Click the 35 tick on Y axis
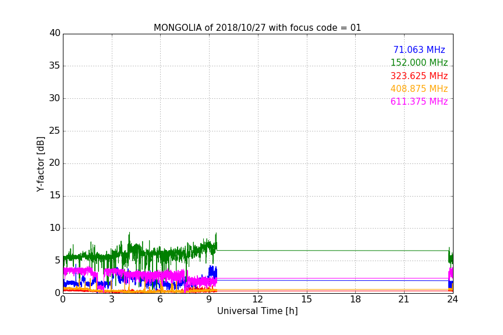This screenshot has height=335, width=503. pyautogui.click(x=55, y=66)
